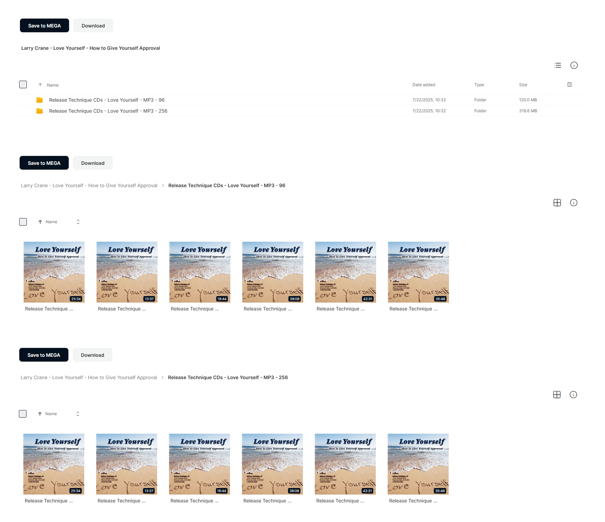Click breadcrumb chevron before MP3 - 256

[x=163, y=377]
